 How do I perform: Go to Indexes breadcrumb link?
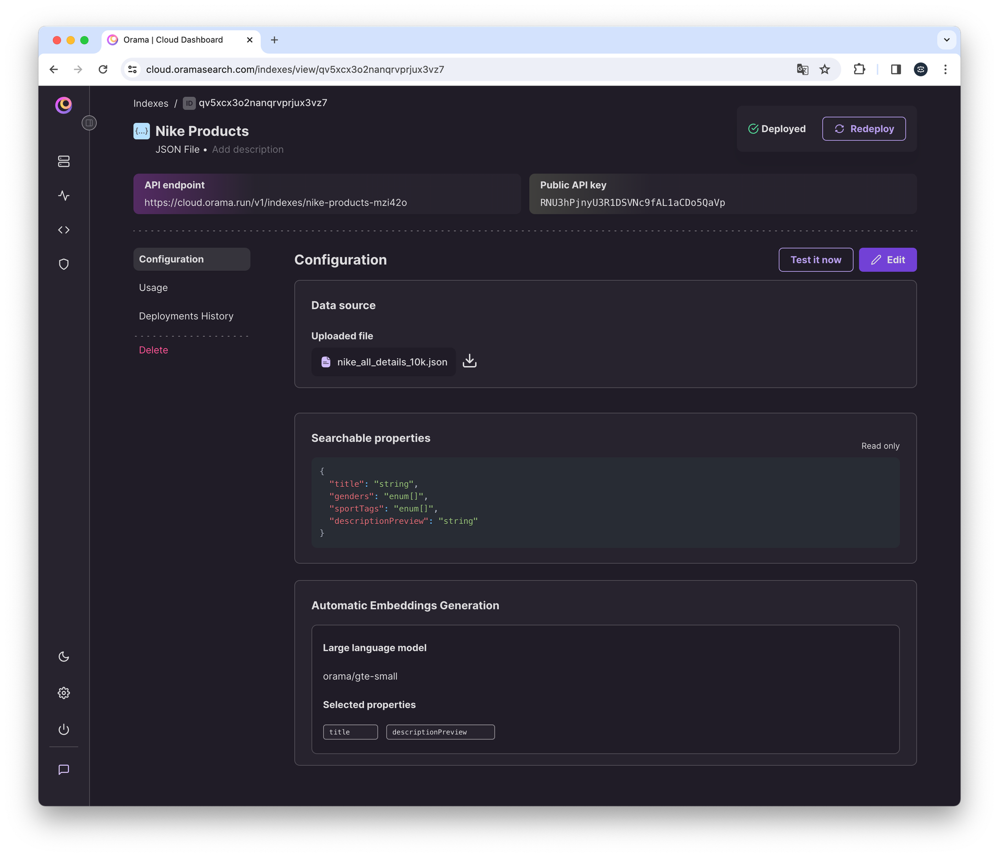151,103
